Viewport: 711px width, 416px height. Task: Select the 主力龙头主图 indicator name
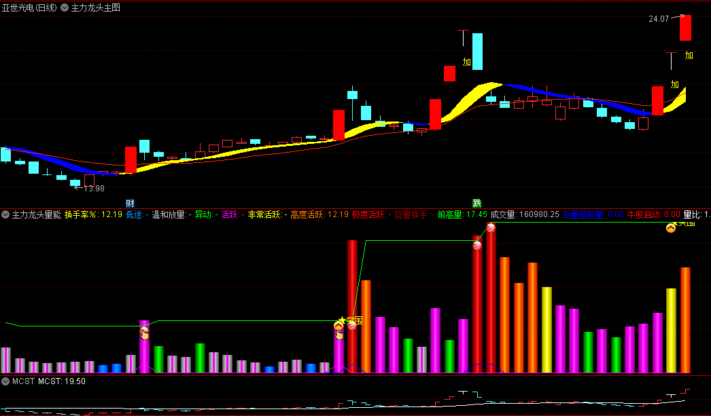[96, 7]
